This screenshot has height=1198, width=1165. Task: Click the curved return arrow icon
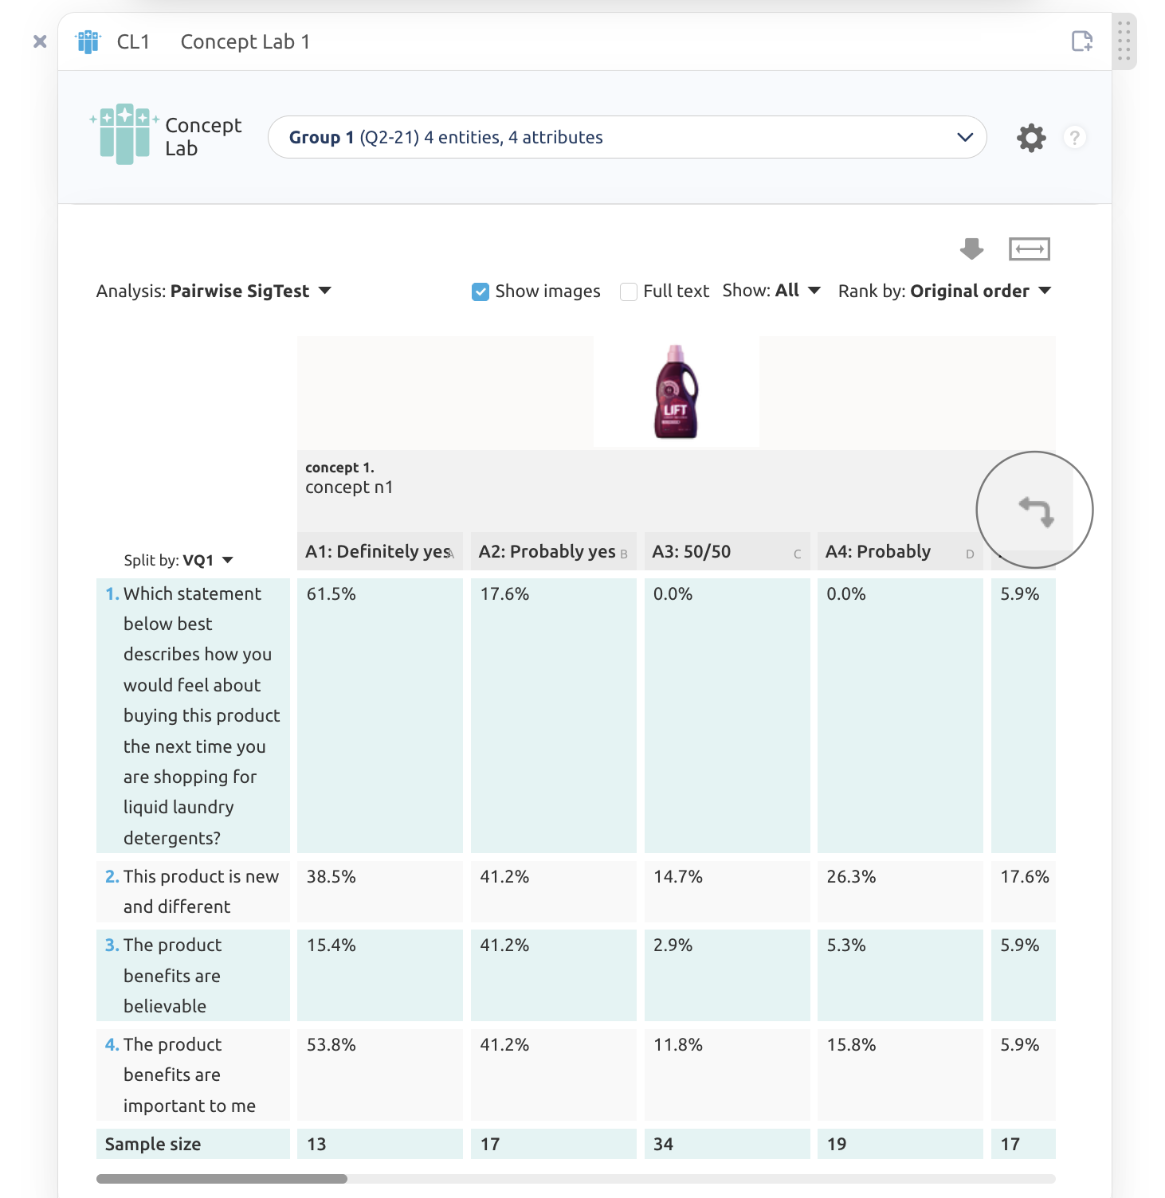[x=1037, y=511]
